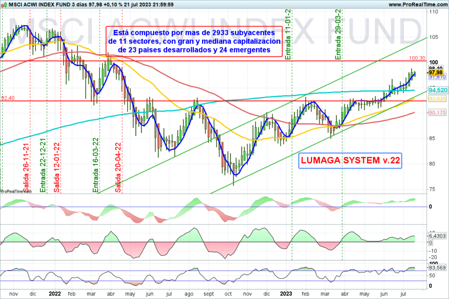
Task: Click the sept month label on time axis
Action: click(208, 294)
